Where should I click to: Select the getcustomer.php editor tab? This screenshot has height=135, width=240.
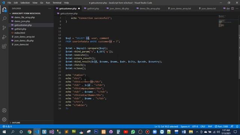(x=68, y=9)
